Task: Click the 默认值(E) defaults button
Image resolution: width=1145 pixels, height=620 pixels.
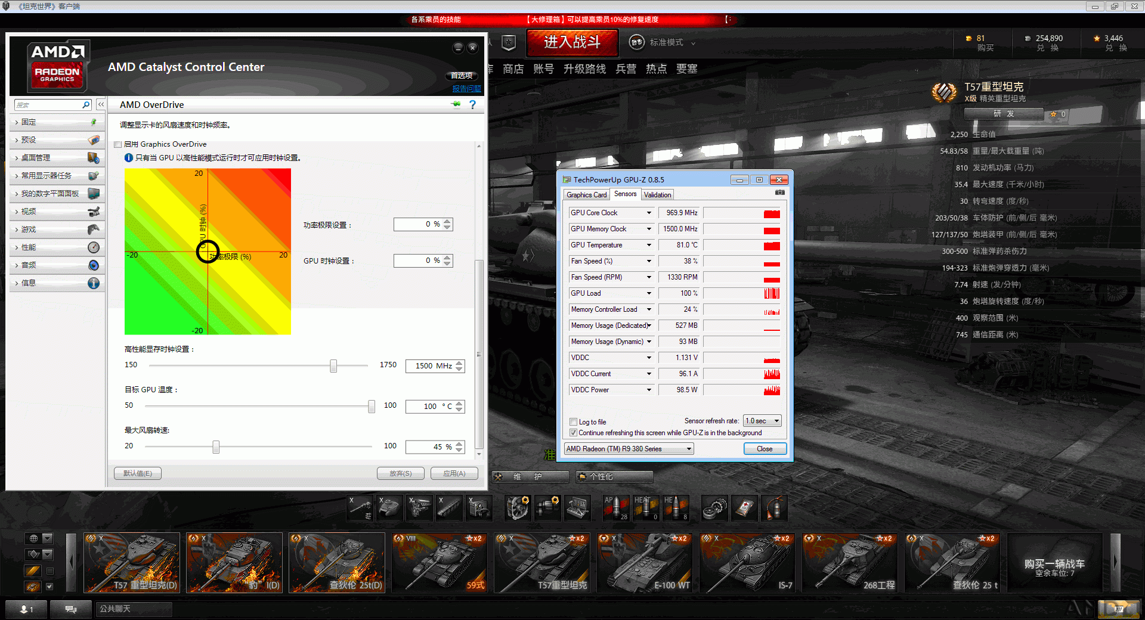Action: pyautogui.click(x=138, y=473)
